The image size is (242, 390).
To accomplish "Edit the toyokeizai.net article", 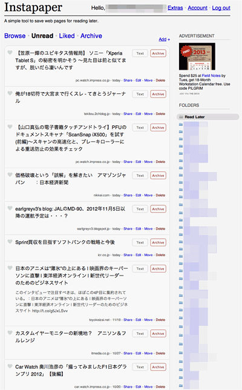I will tap(139, 320).
